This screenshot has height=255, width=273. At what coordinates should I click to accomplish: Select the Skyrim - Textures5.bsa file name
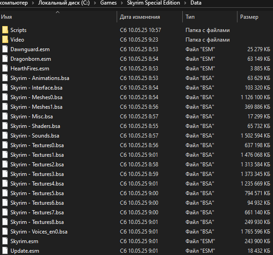click(x=37, y=193)
